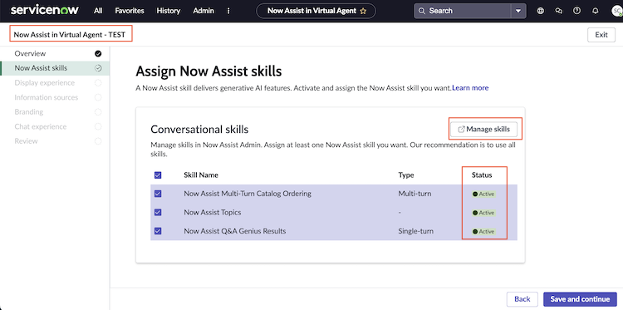This screenshot has width=623, height=310.
Task: Click the search magnifier icon
Action: tap(422, 11)
